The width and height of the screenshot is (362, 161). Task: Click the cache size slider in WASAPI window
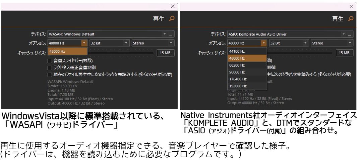[x=120, y=53]
